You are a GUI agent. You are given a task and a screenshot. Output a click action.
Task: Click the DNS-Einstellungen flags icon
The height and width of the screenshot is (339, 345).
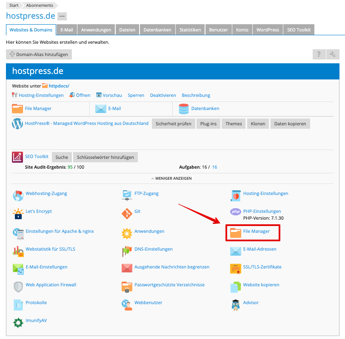tap(127, 251)
